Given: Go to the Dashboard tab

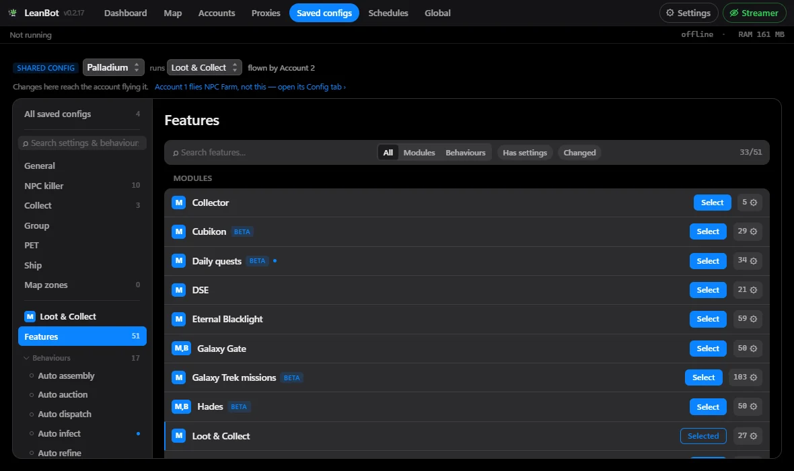Looking at the screenshot, I should pyautogui.click(x=126, y=13).
